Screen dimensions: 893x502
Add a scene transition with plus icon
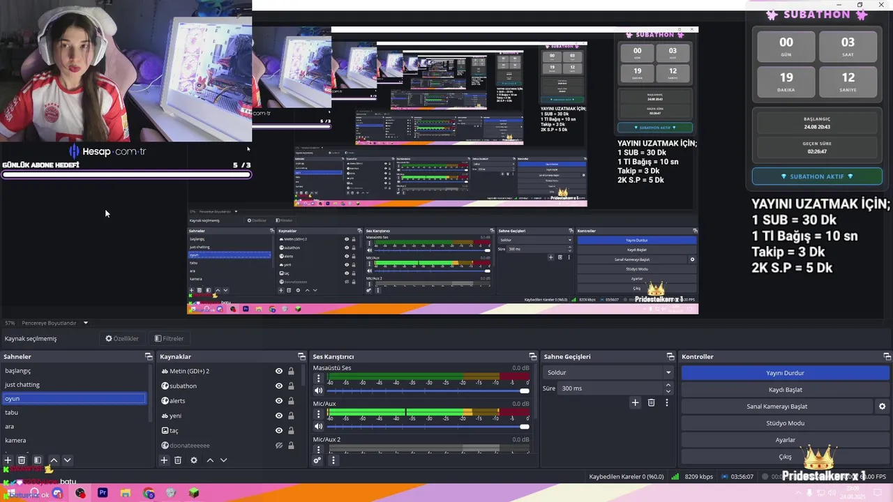[635, 402]
